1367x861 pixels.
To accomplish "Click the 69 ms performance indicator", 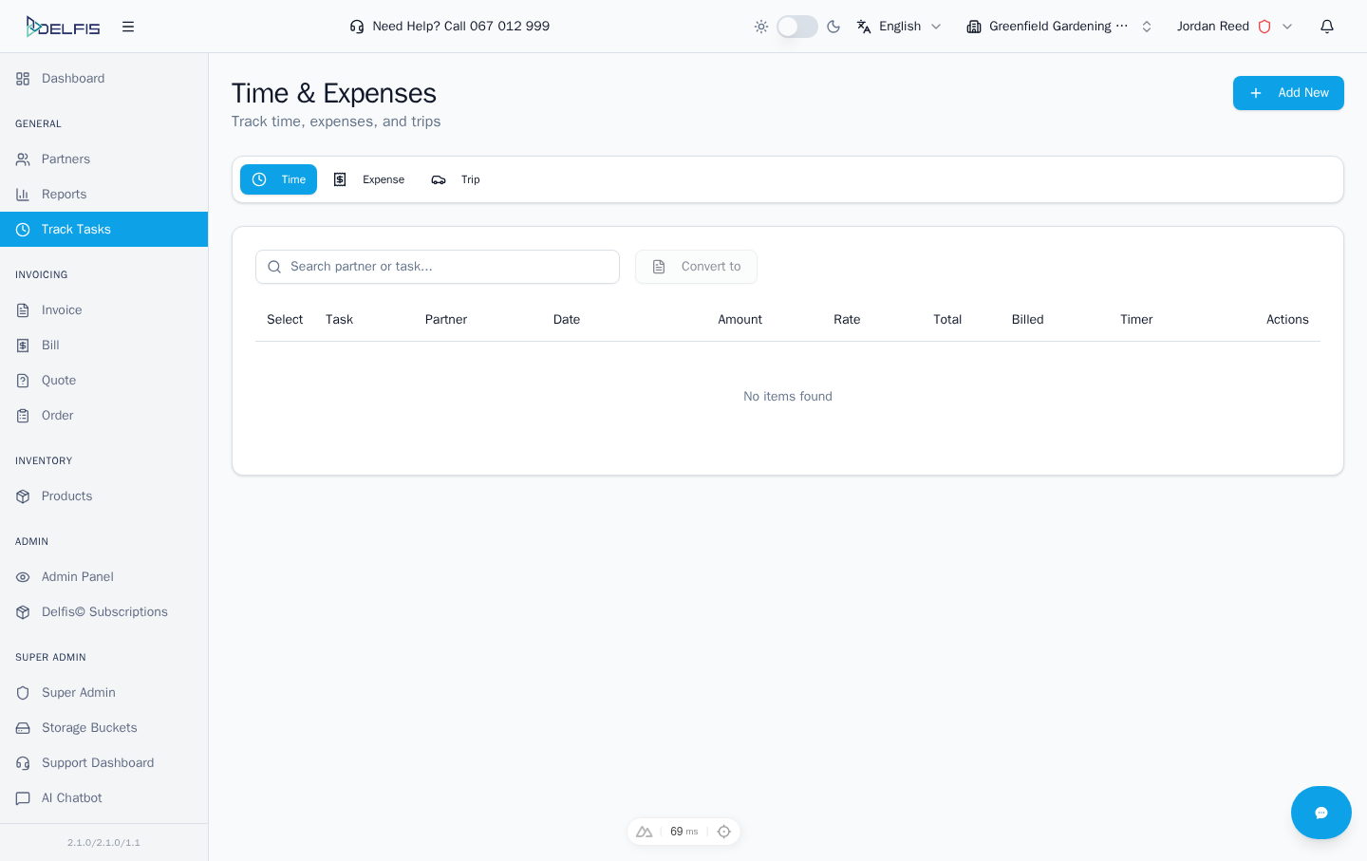I will 683,831.
